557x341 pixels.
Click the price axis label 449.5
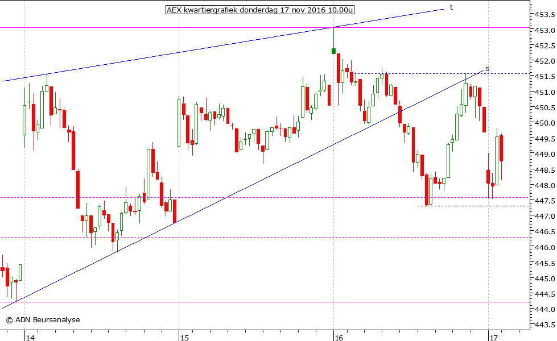(x=545, y=139)
